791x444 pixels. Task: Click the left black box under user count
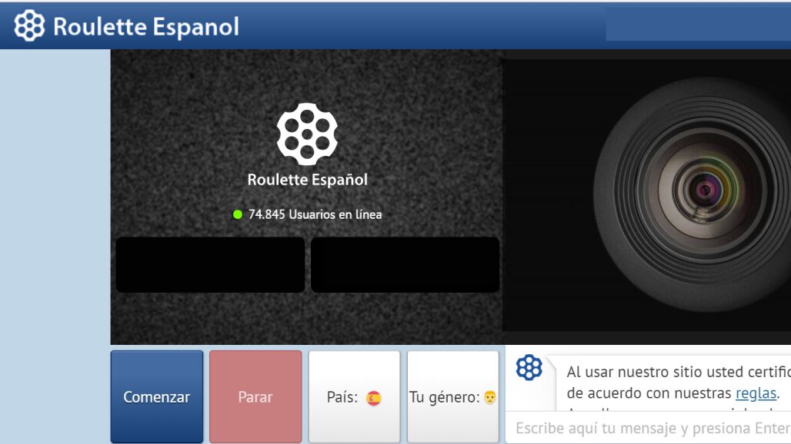coord(210,264)
